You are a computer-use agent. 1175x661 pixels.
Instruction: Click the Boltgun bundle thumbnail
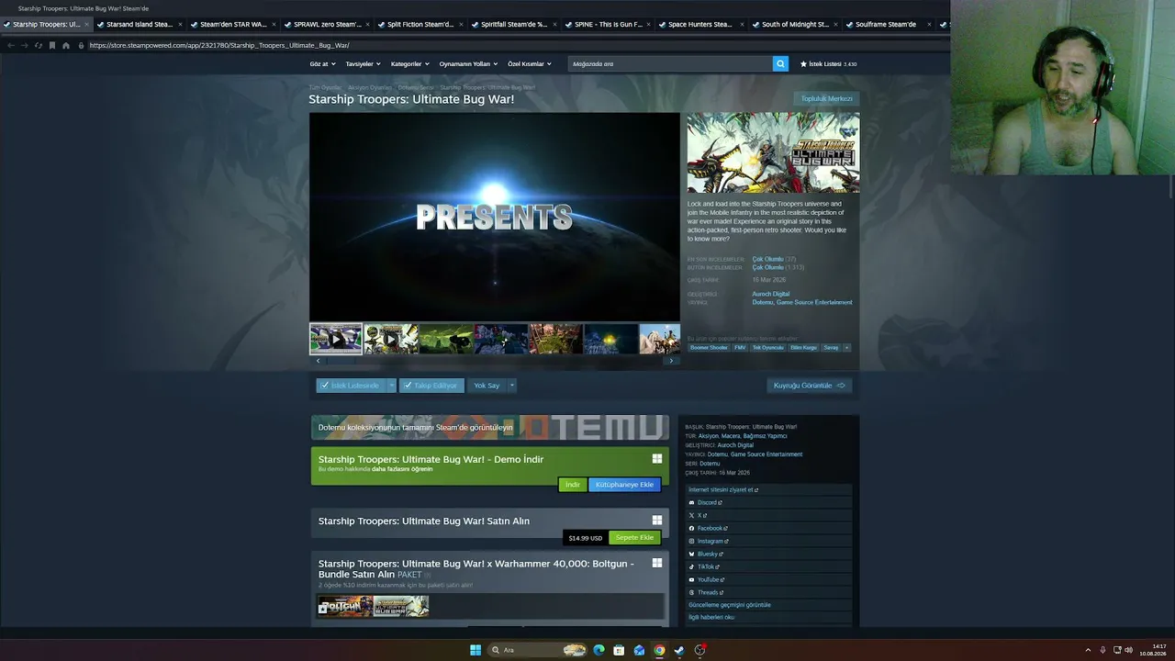click(x=345, y=606)
